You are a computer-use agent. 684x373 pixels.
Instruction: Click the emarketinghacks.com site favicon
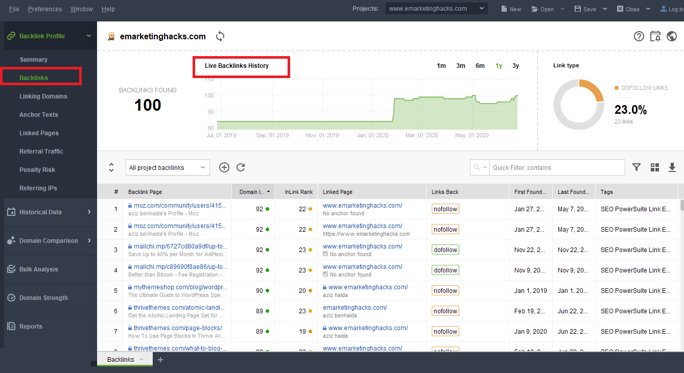111,36
